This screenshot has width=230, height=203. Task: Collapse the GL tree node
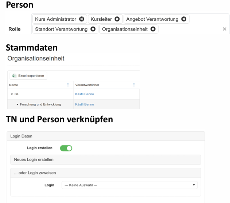[12, 94]
